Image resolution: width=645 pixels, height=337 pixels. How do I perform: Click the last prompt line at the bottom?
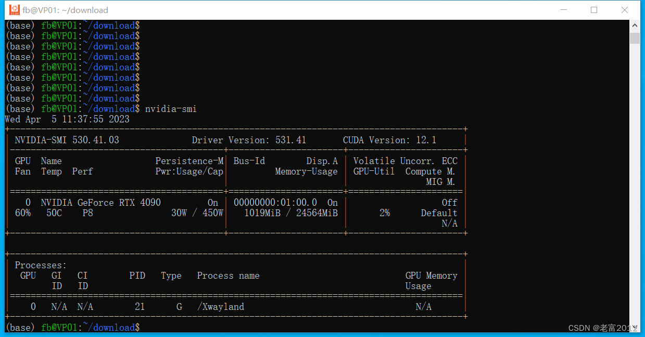point(72,328)
